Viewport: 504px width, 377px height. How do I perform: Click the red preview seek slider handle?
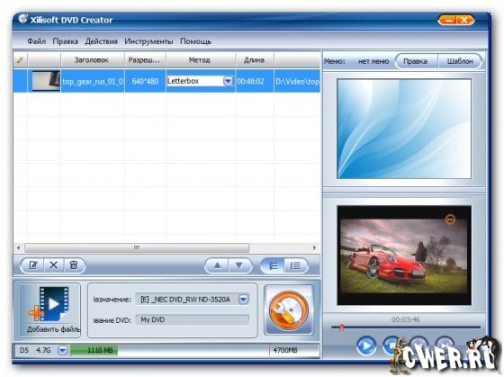342,328
